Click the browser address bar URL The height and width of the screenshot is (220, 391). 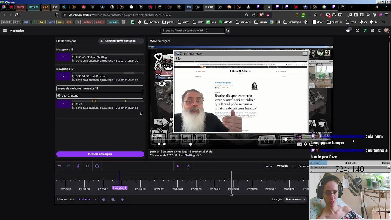pyautogui.click(x=120, y=15)
